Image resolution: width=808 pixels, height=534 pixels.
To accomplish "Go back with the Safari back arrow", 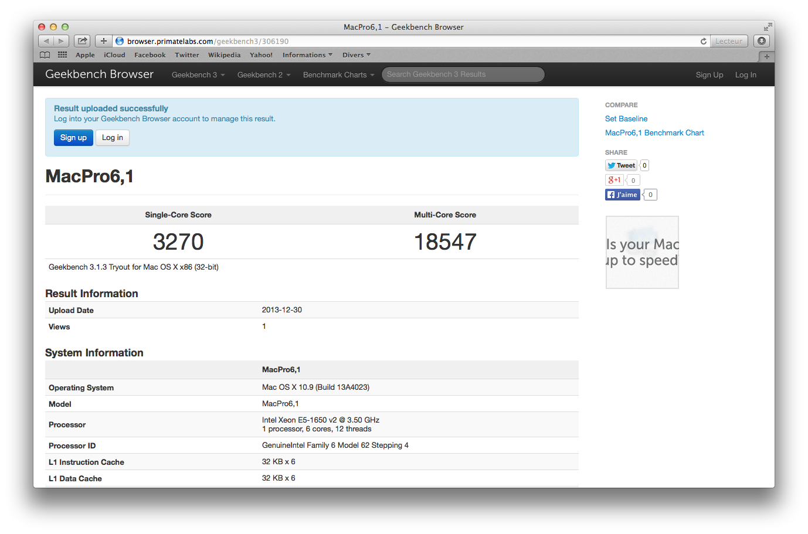I will point(46,41).
